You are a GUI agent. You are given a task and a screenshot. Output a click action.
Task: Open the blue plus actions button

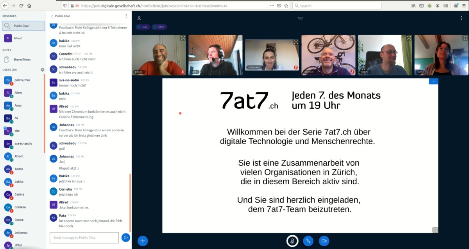click(x=143, y=241)
